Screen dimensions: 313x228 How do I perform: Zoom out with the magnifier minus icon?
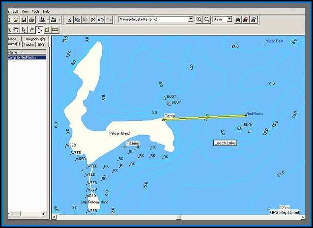click(207, 20)
